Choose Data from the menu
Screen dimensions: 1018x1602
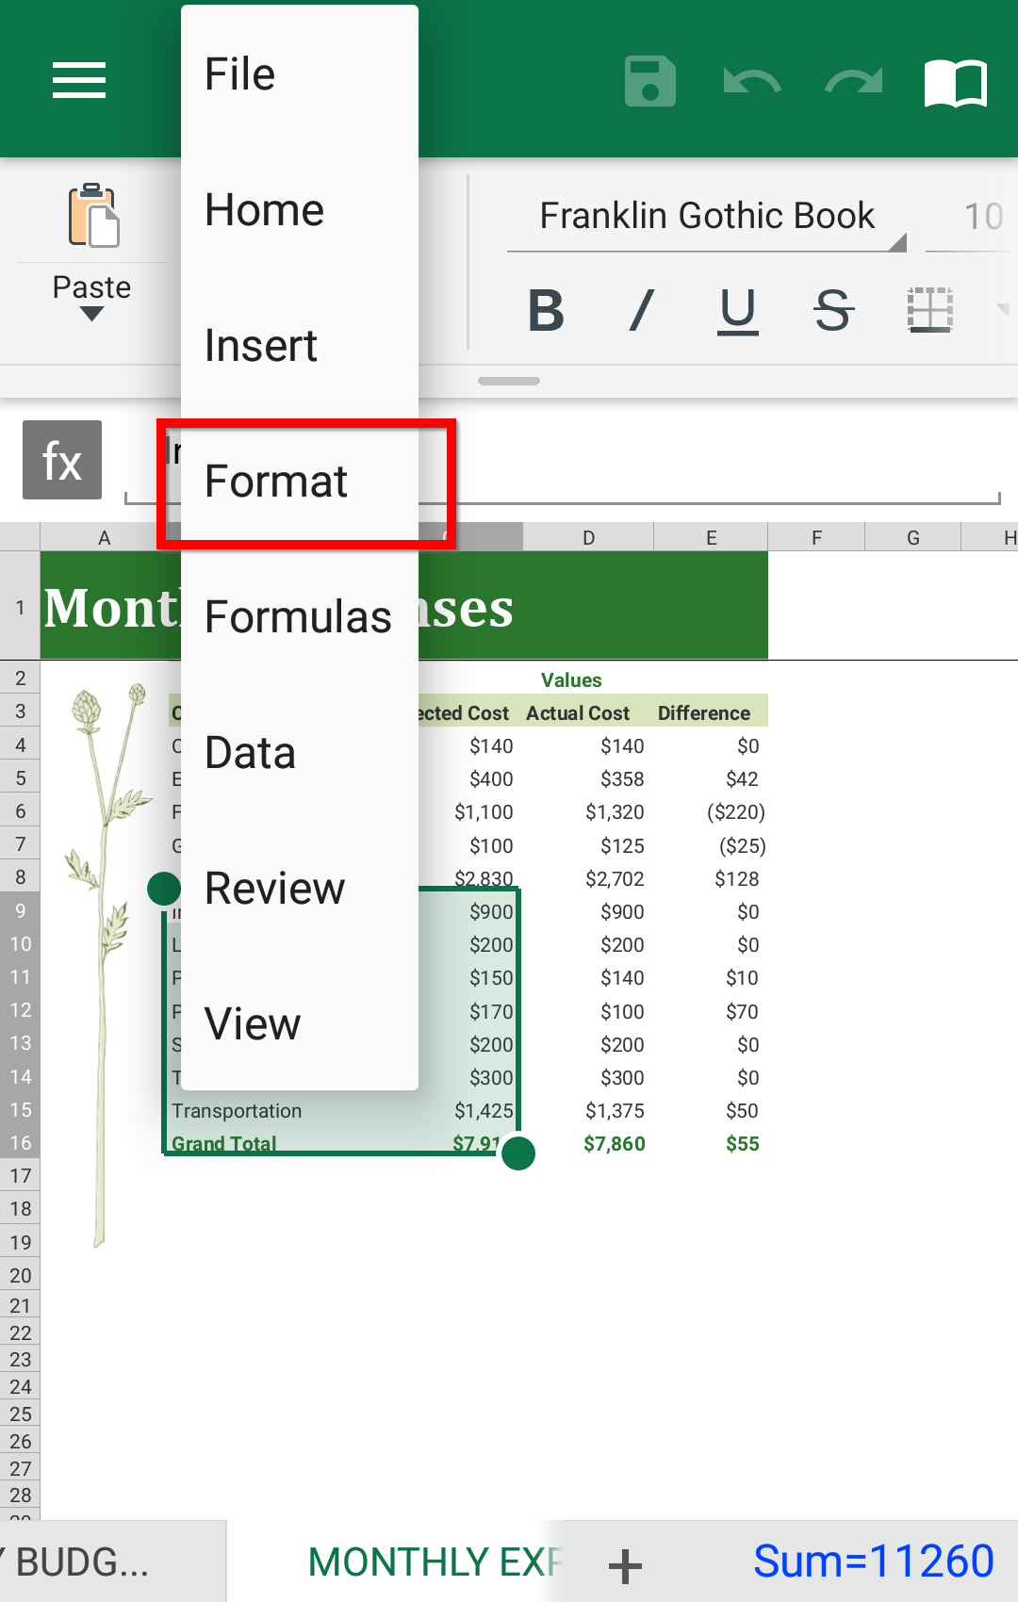pyautogui.click(x=300, y=752)
